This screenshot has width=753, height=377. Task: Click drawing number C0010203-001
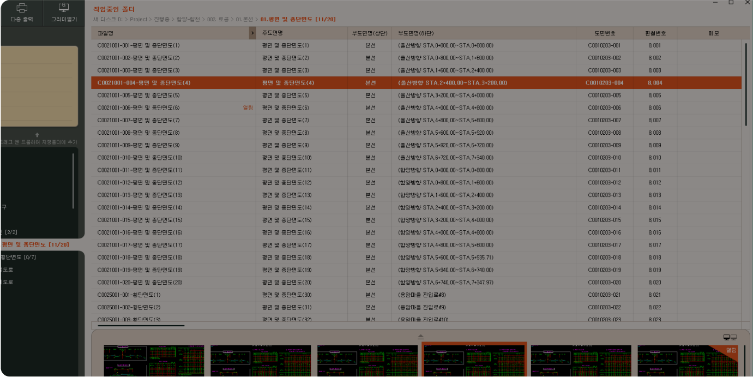pyautogui.click(x=604, y=45)
